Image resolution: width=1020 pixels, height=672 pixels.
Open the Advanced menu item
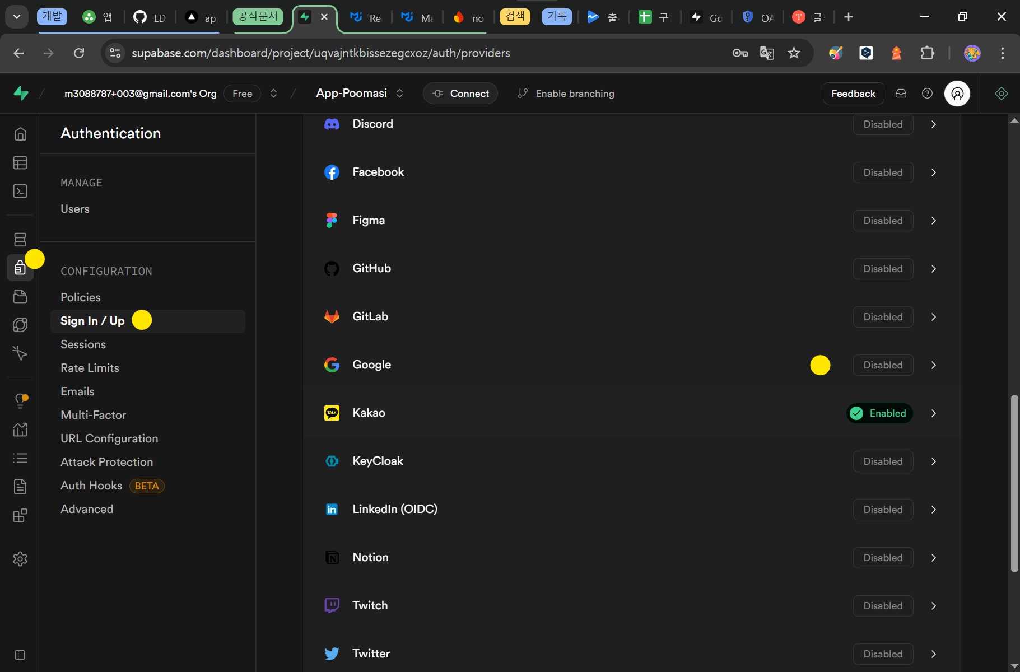click(87, 509)
